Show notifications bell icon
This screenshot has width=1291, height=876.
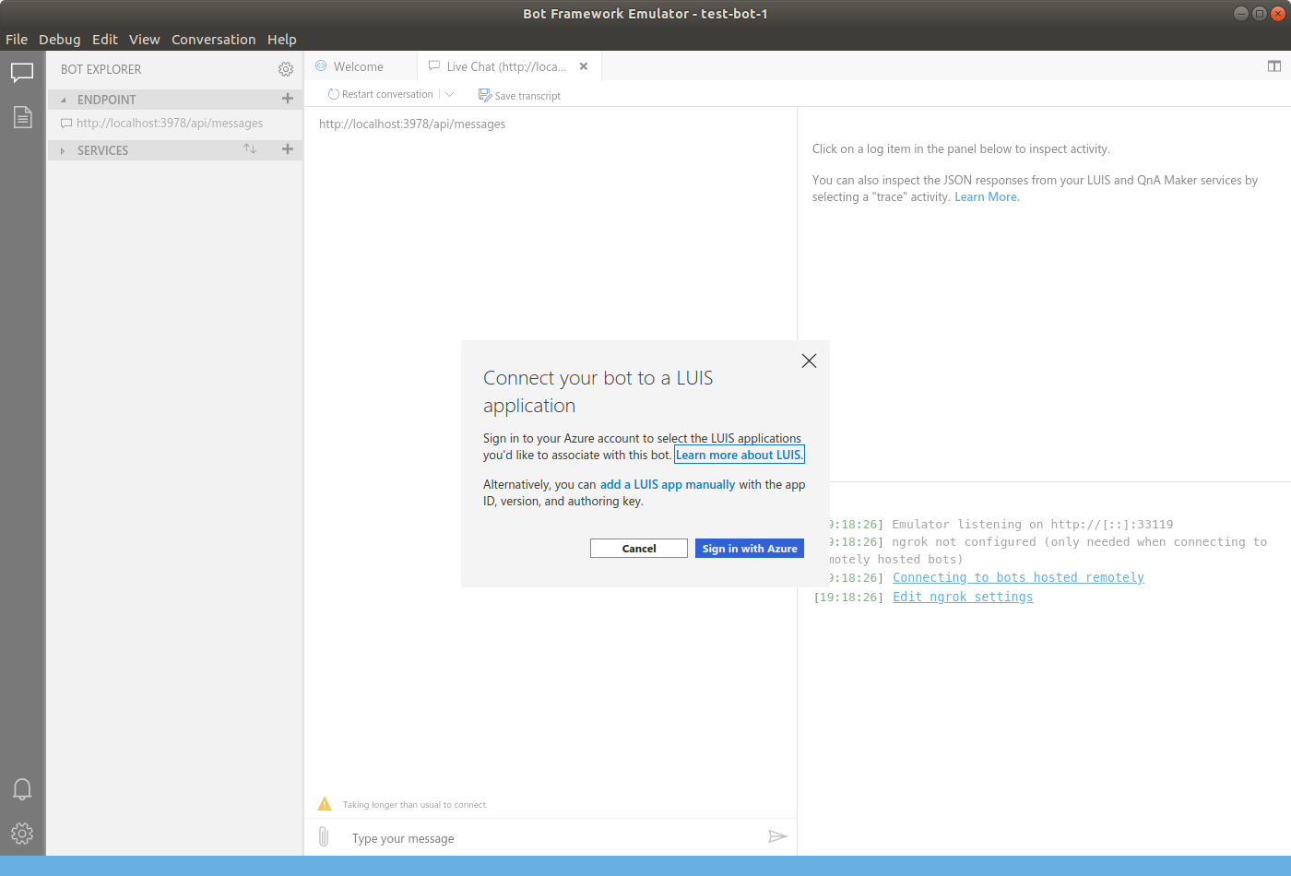pyautogui.click(x=22, y=789)
